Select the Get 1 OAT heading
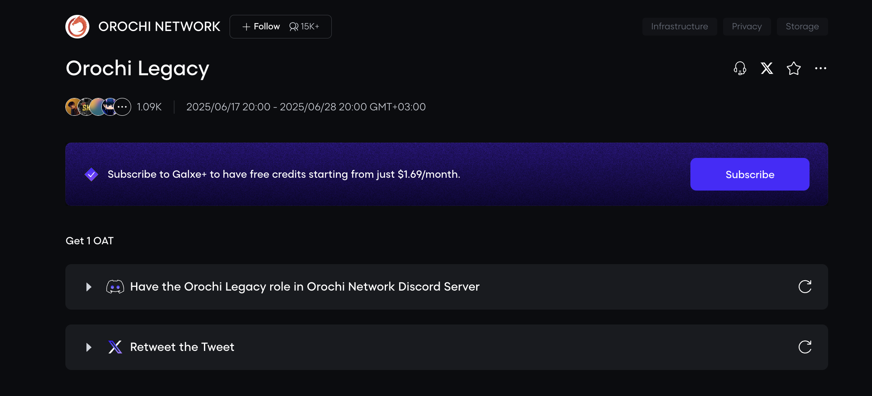 [90, 241]
